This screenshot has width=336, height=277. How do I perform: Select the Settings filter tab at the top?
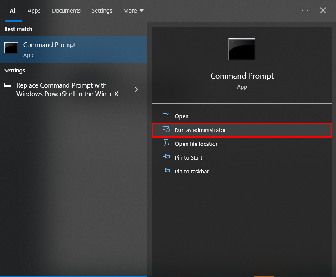102,10
